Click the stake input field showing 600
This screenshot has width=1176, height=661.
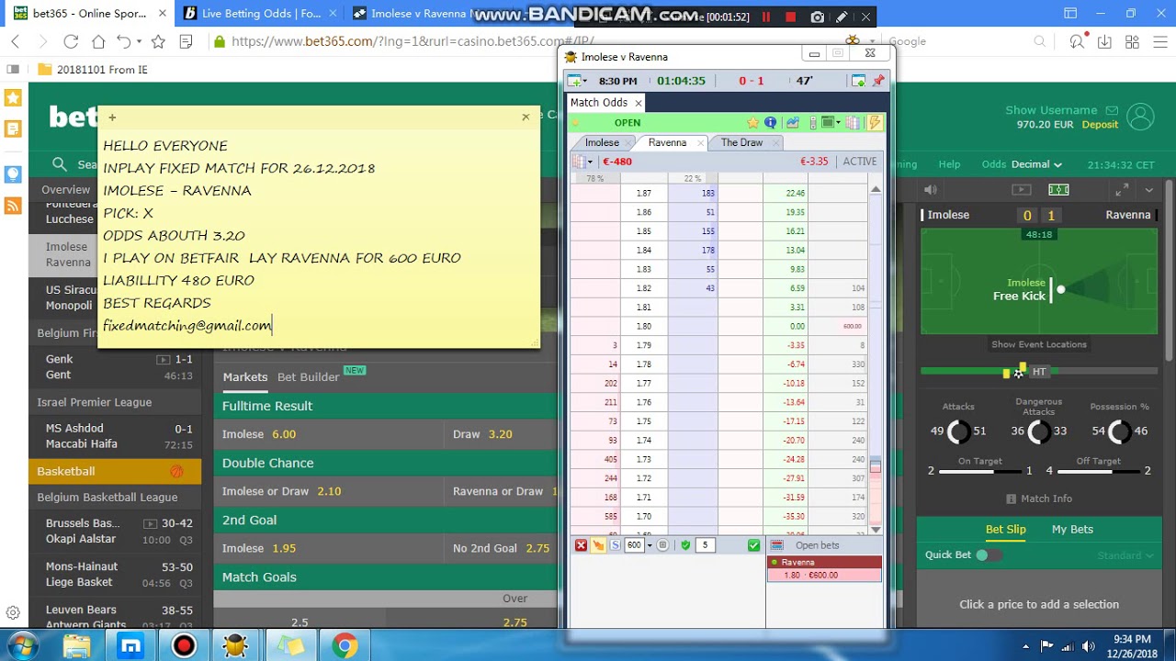click(634, 545)
